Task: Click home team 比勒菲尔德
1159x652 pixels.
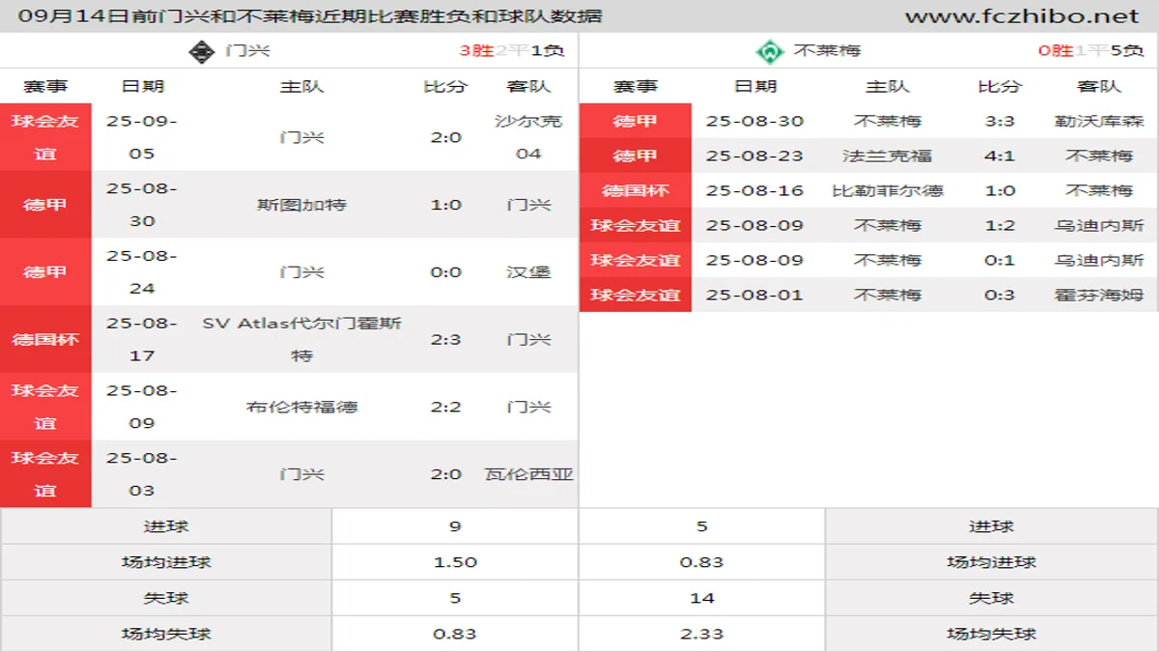Action: 888,190
